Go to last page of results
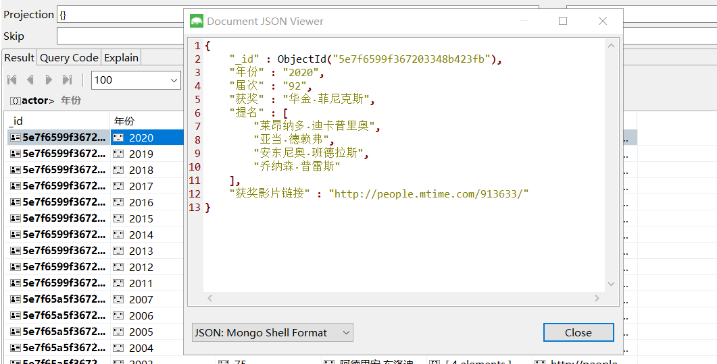Screen dimensions: 717x364 pyautogui.click(x=67, y=80)
